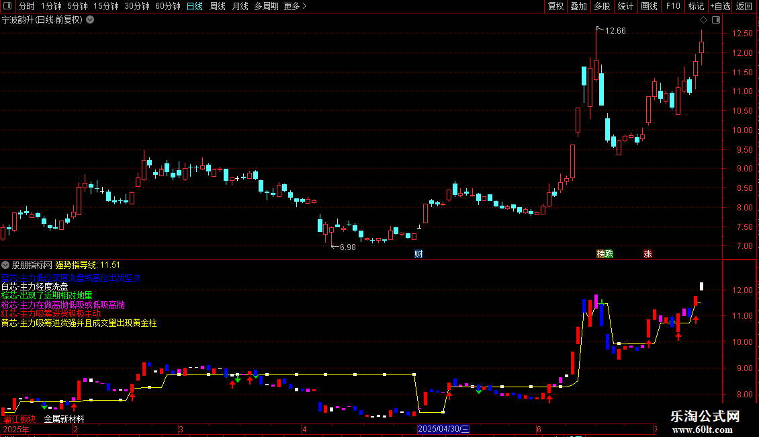Click the 白芯-主力轻度洗盘 legend text
The image size is (759, 437).
pyautogui.click(x=35, y=287)
